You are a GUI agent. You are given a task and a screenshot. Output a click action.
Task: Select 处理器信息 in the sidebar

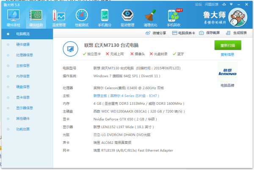[x=27, y=55]
